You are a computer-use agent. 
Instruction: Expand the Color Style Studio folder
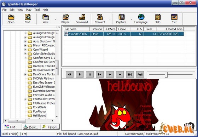click(25, 54)
